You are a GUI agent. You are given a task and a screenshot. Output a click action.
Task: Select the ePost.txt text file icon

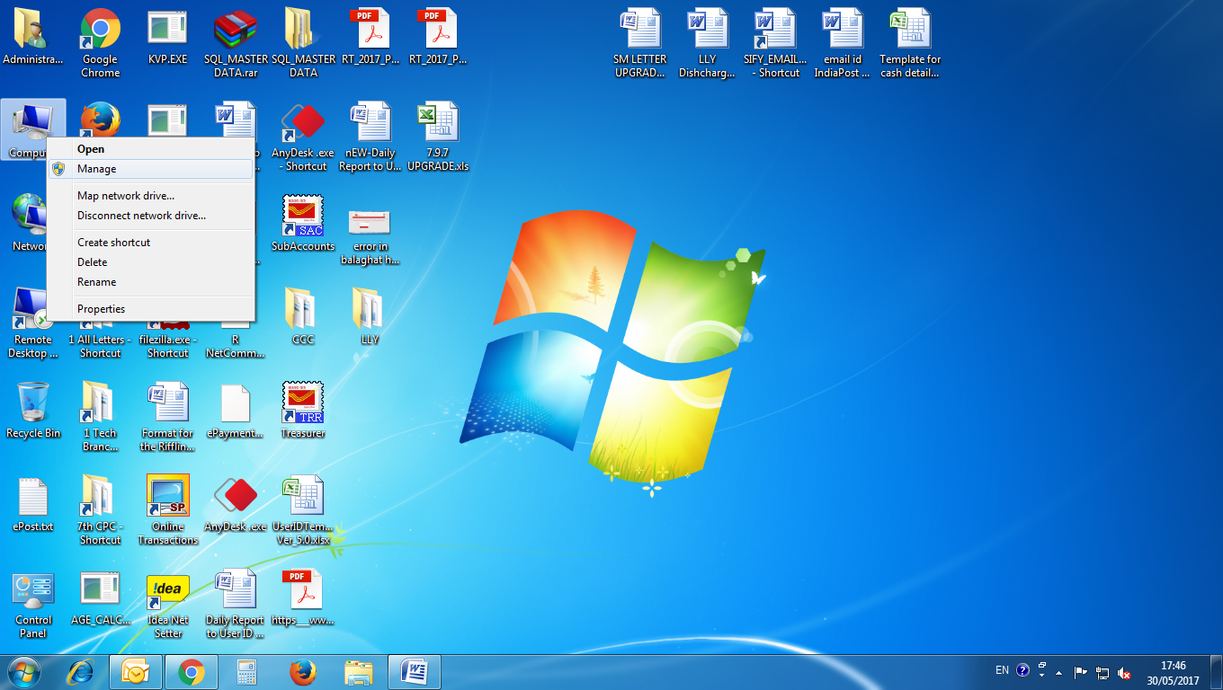click(33, 504)
